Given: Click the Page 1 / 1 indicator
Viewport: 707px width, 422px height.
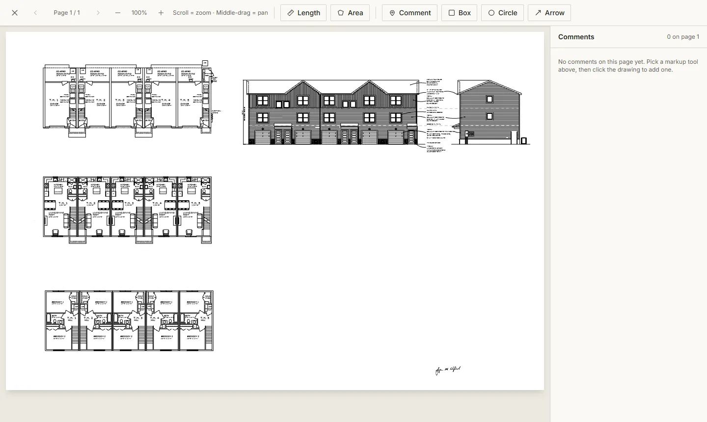Looking at the screenshot, I should tap(67, 13).
